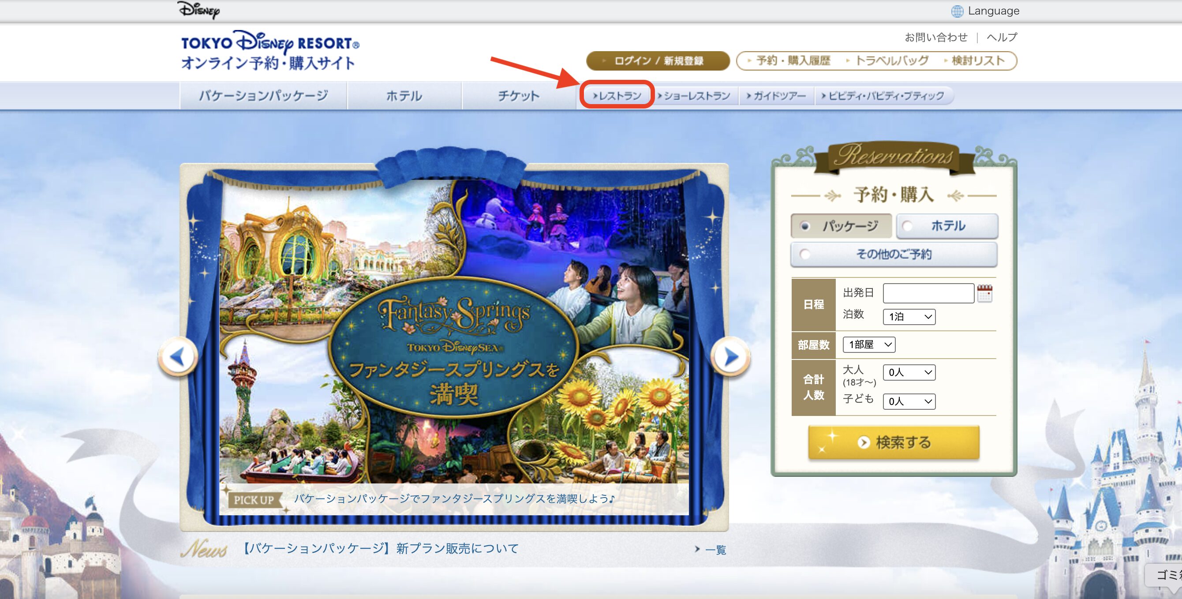The image size is (1182, 599).
Task: Show next slide with right arrow
Action: click(730, 357)
